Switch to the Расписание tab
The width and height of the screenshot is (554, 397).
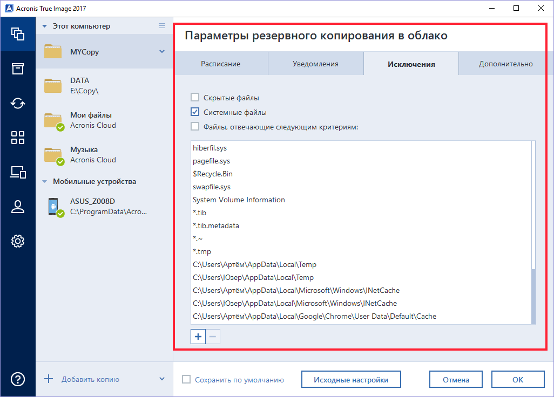[x=220, y=64]
